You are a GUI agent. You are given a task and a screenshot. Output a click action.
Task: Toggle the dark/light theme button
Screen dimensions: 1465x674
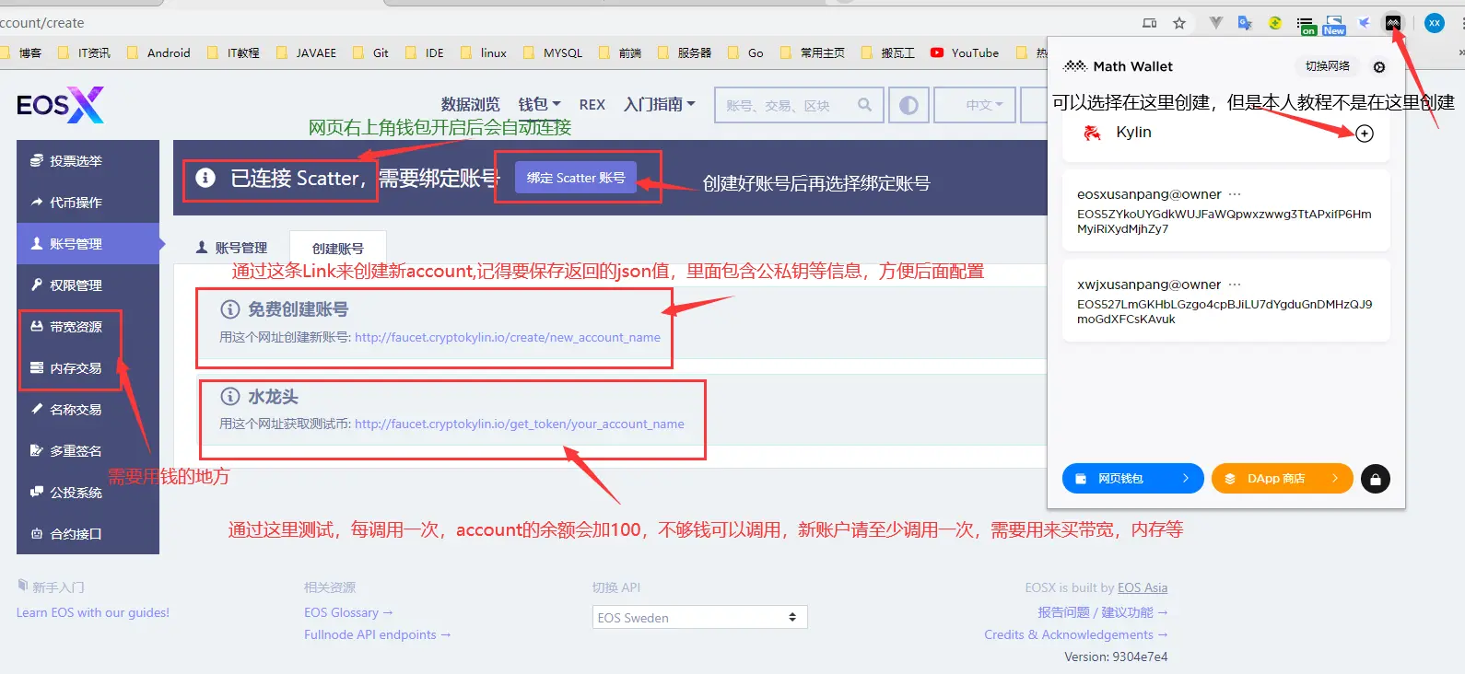908,105
